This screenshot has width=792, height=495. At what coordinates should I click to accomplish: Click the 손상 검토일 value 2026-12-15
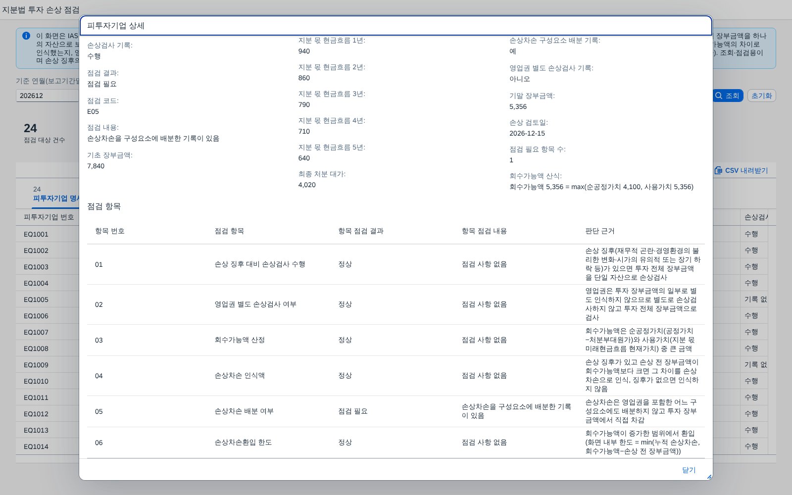tap(527, 133)
